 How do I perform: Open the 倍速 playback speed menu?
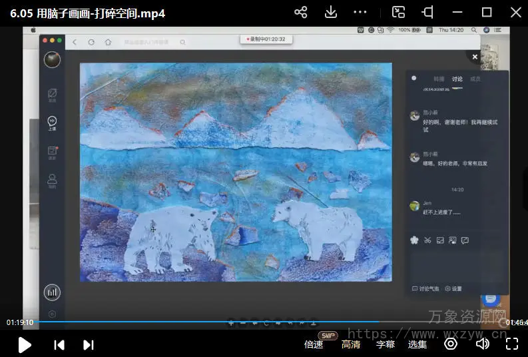pyautogui.click(x=314, y=344)
